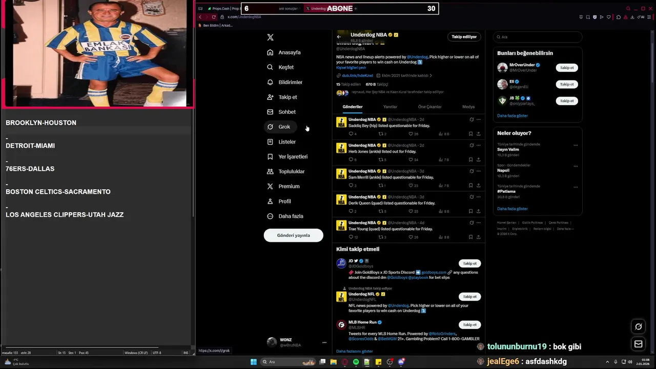656x369 pixels.
Task: Go back using profile header arrow
Action: 339,37
